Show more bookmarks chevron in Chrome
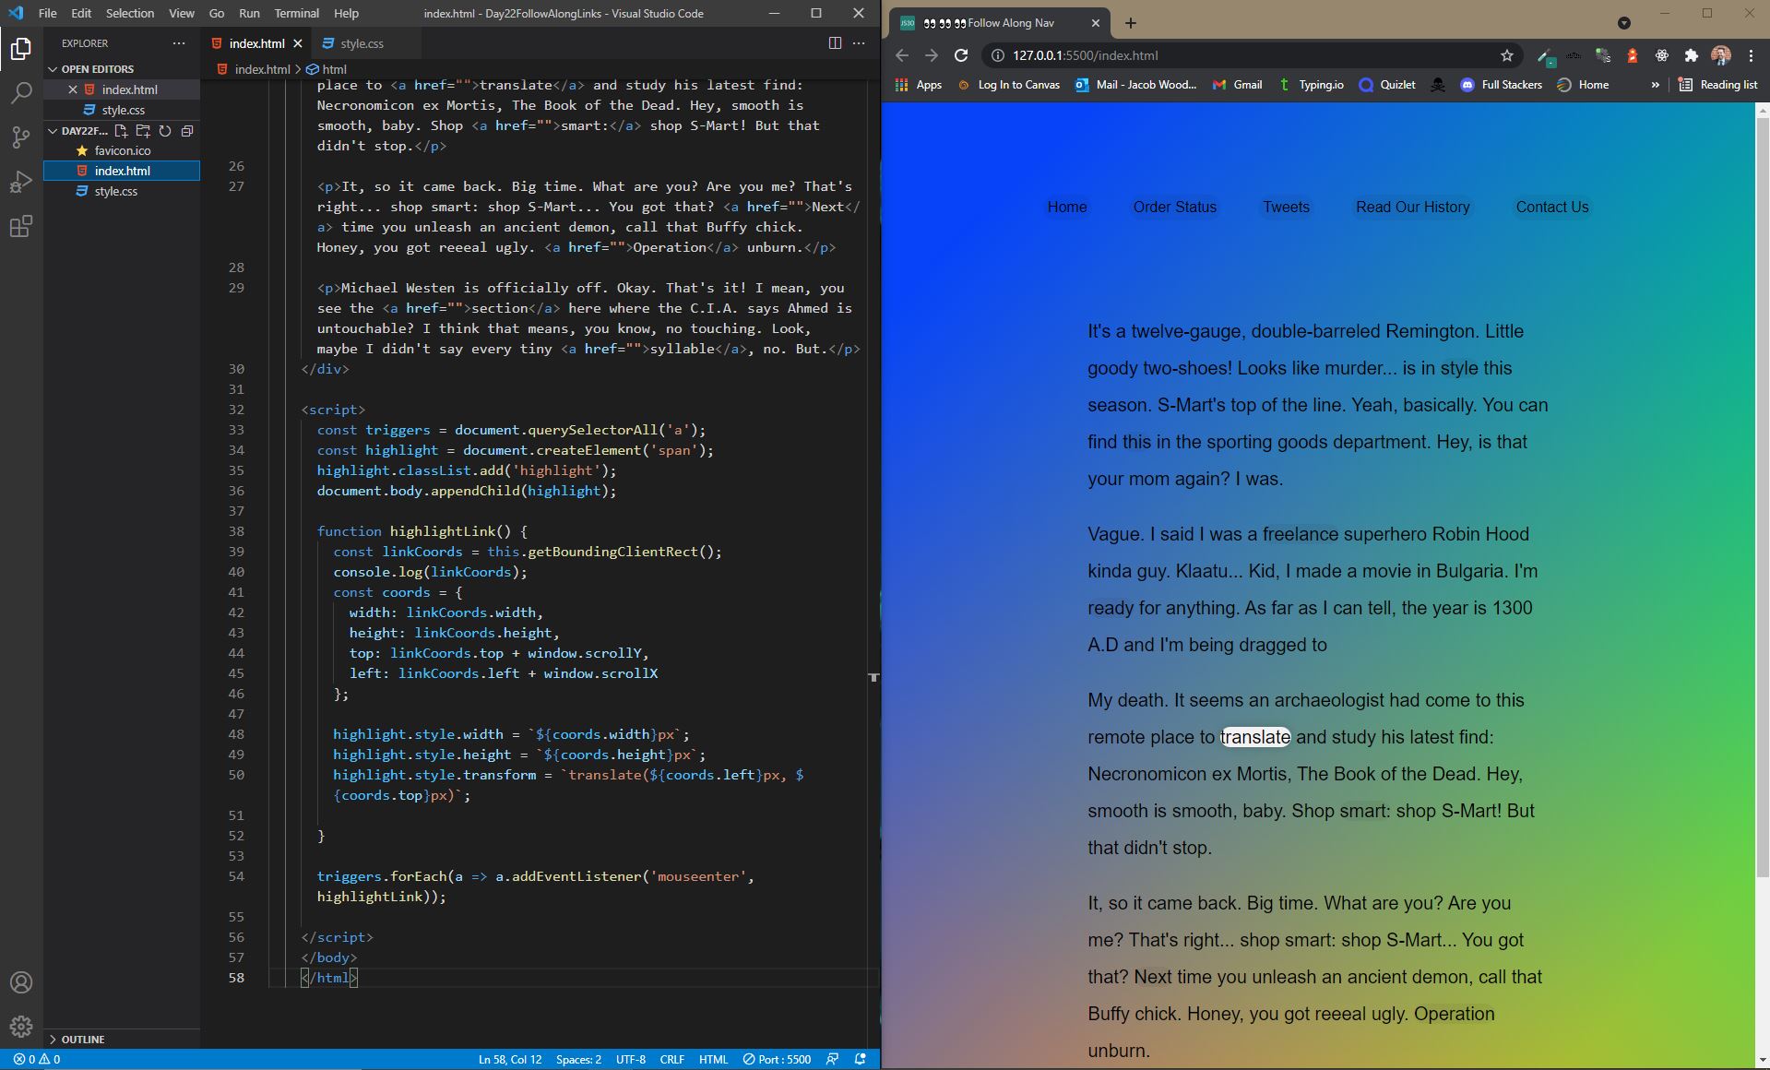 (x=1655, y=85)
